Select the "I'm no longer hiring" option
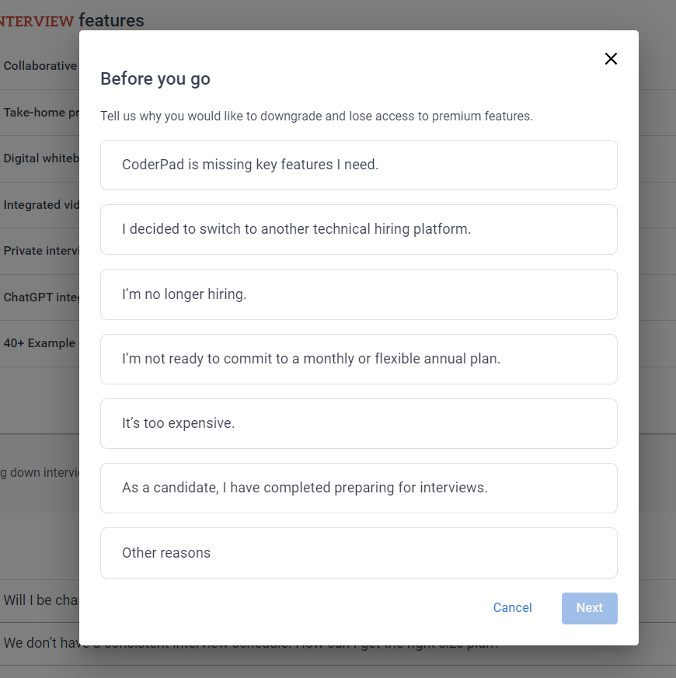The width and height of the screenshot is (676, 678). [x=358, y=294]
